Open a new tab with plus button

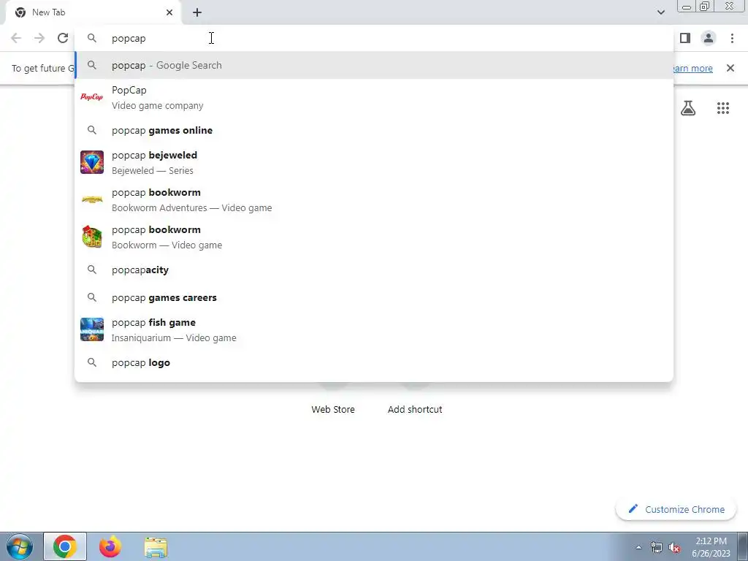[x=197, y=12]
